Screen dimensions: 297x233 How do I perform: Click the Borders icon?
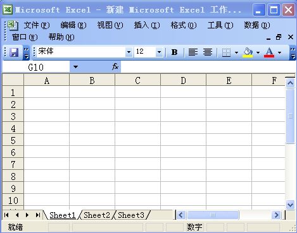click(x=226, y=52)
